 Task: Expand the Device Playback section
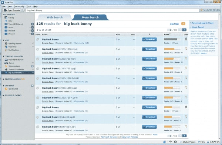pyautogui.click(x=4, y=79)
